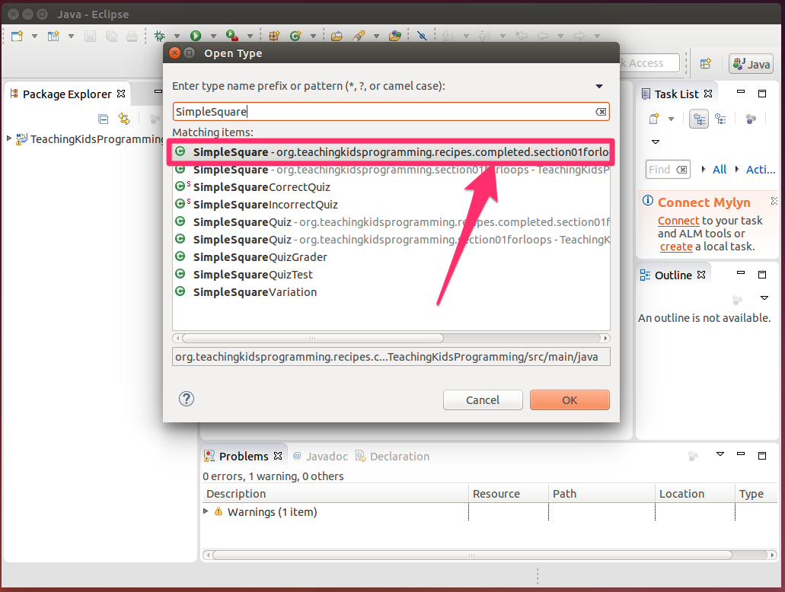The image size is (785, 592).
Task: Toggle Categorized view in Task List
Action: [698, 119]
